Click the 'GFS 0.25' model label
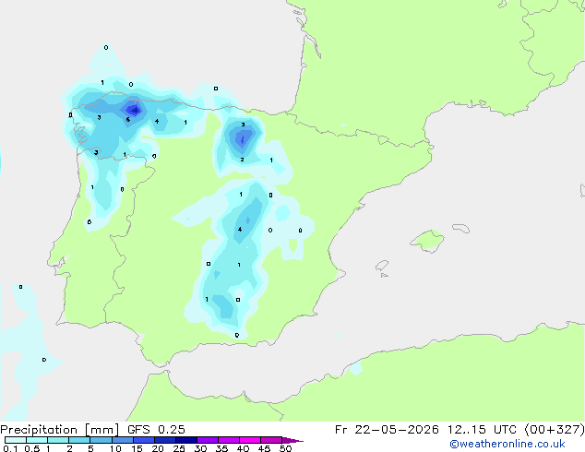 pyautogui.click(x=156, y=430)
